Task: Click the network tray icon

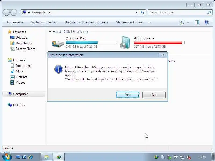Action: pos(182,157)
